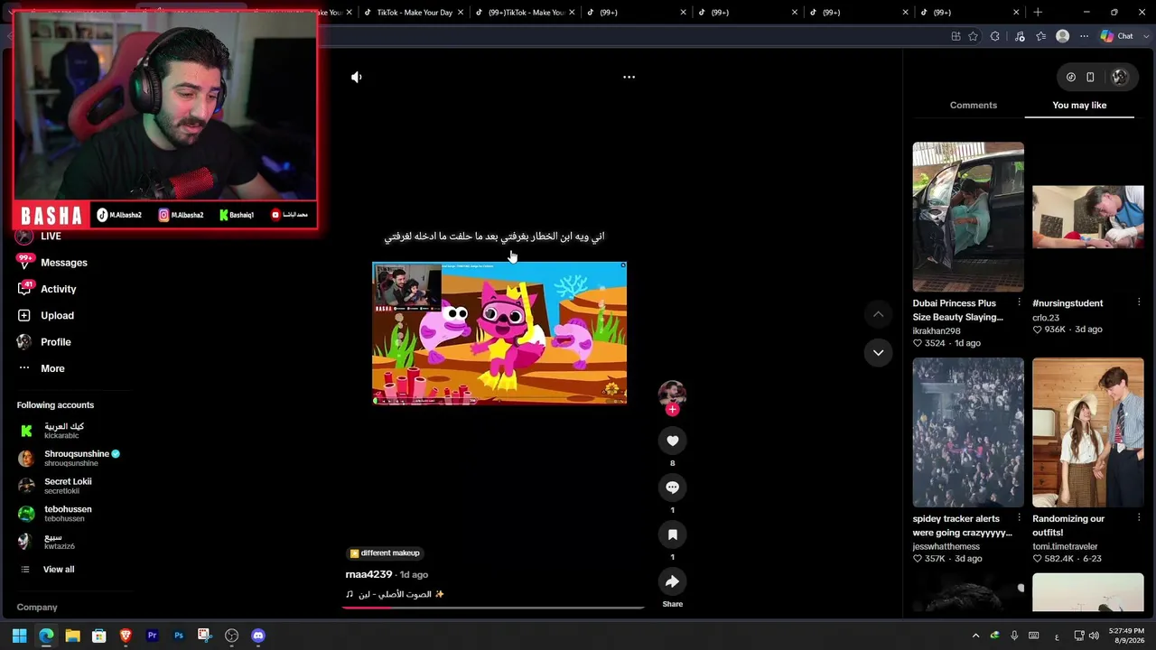
Task: Open the rnaa4239 username link
Action: click(368, 574)
